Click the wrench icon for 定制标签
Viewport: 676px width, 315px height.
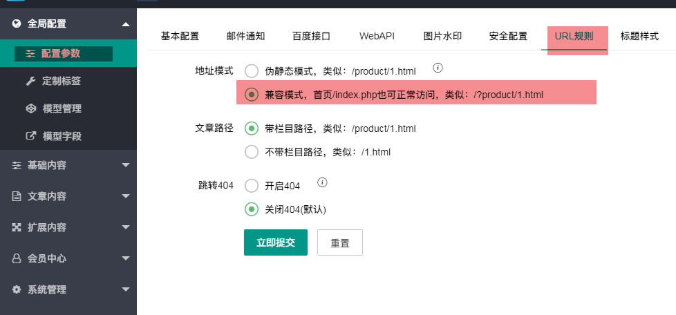pyautogui.click(x=30, y=81)
